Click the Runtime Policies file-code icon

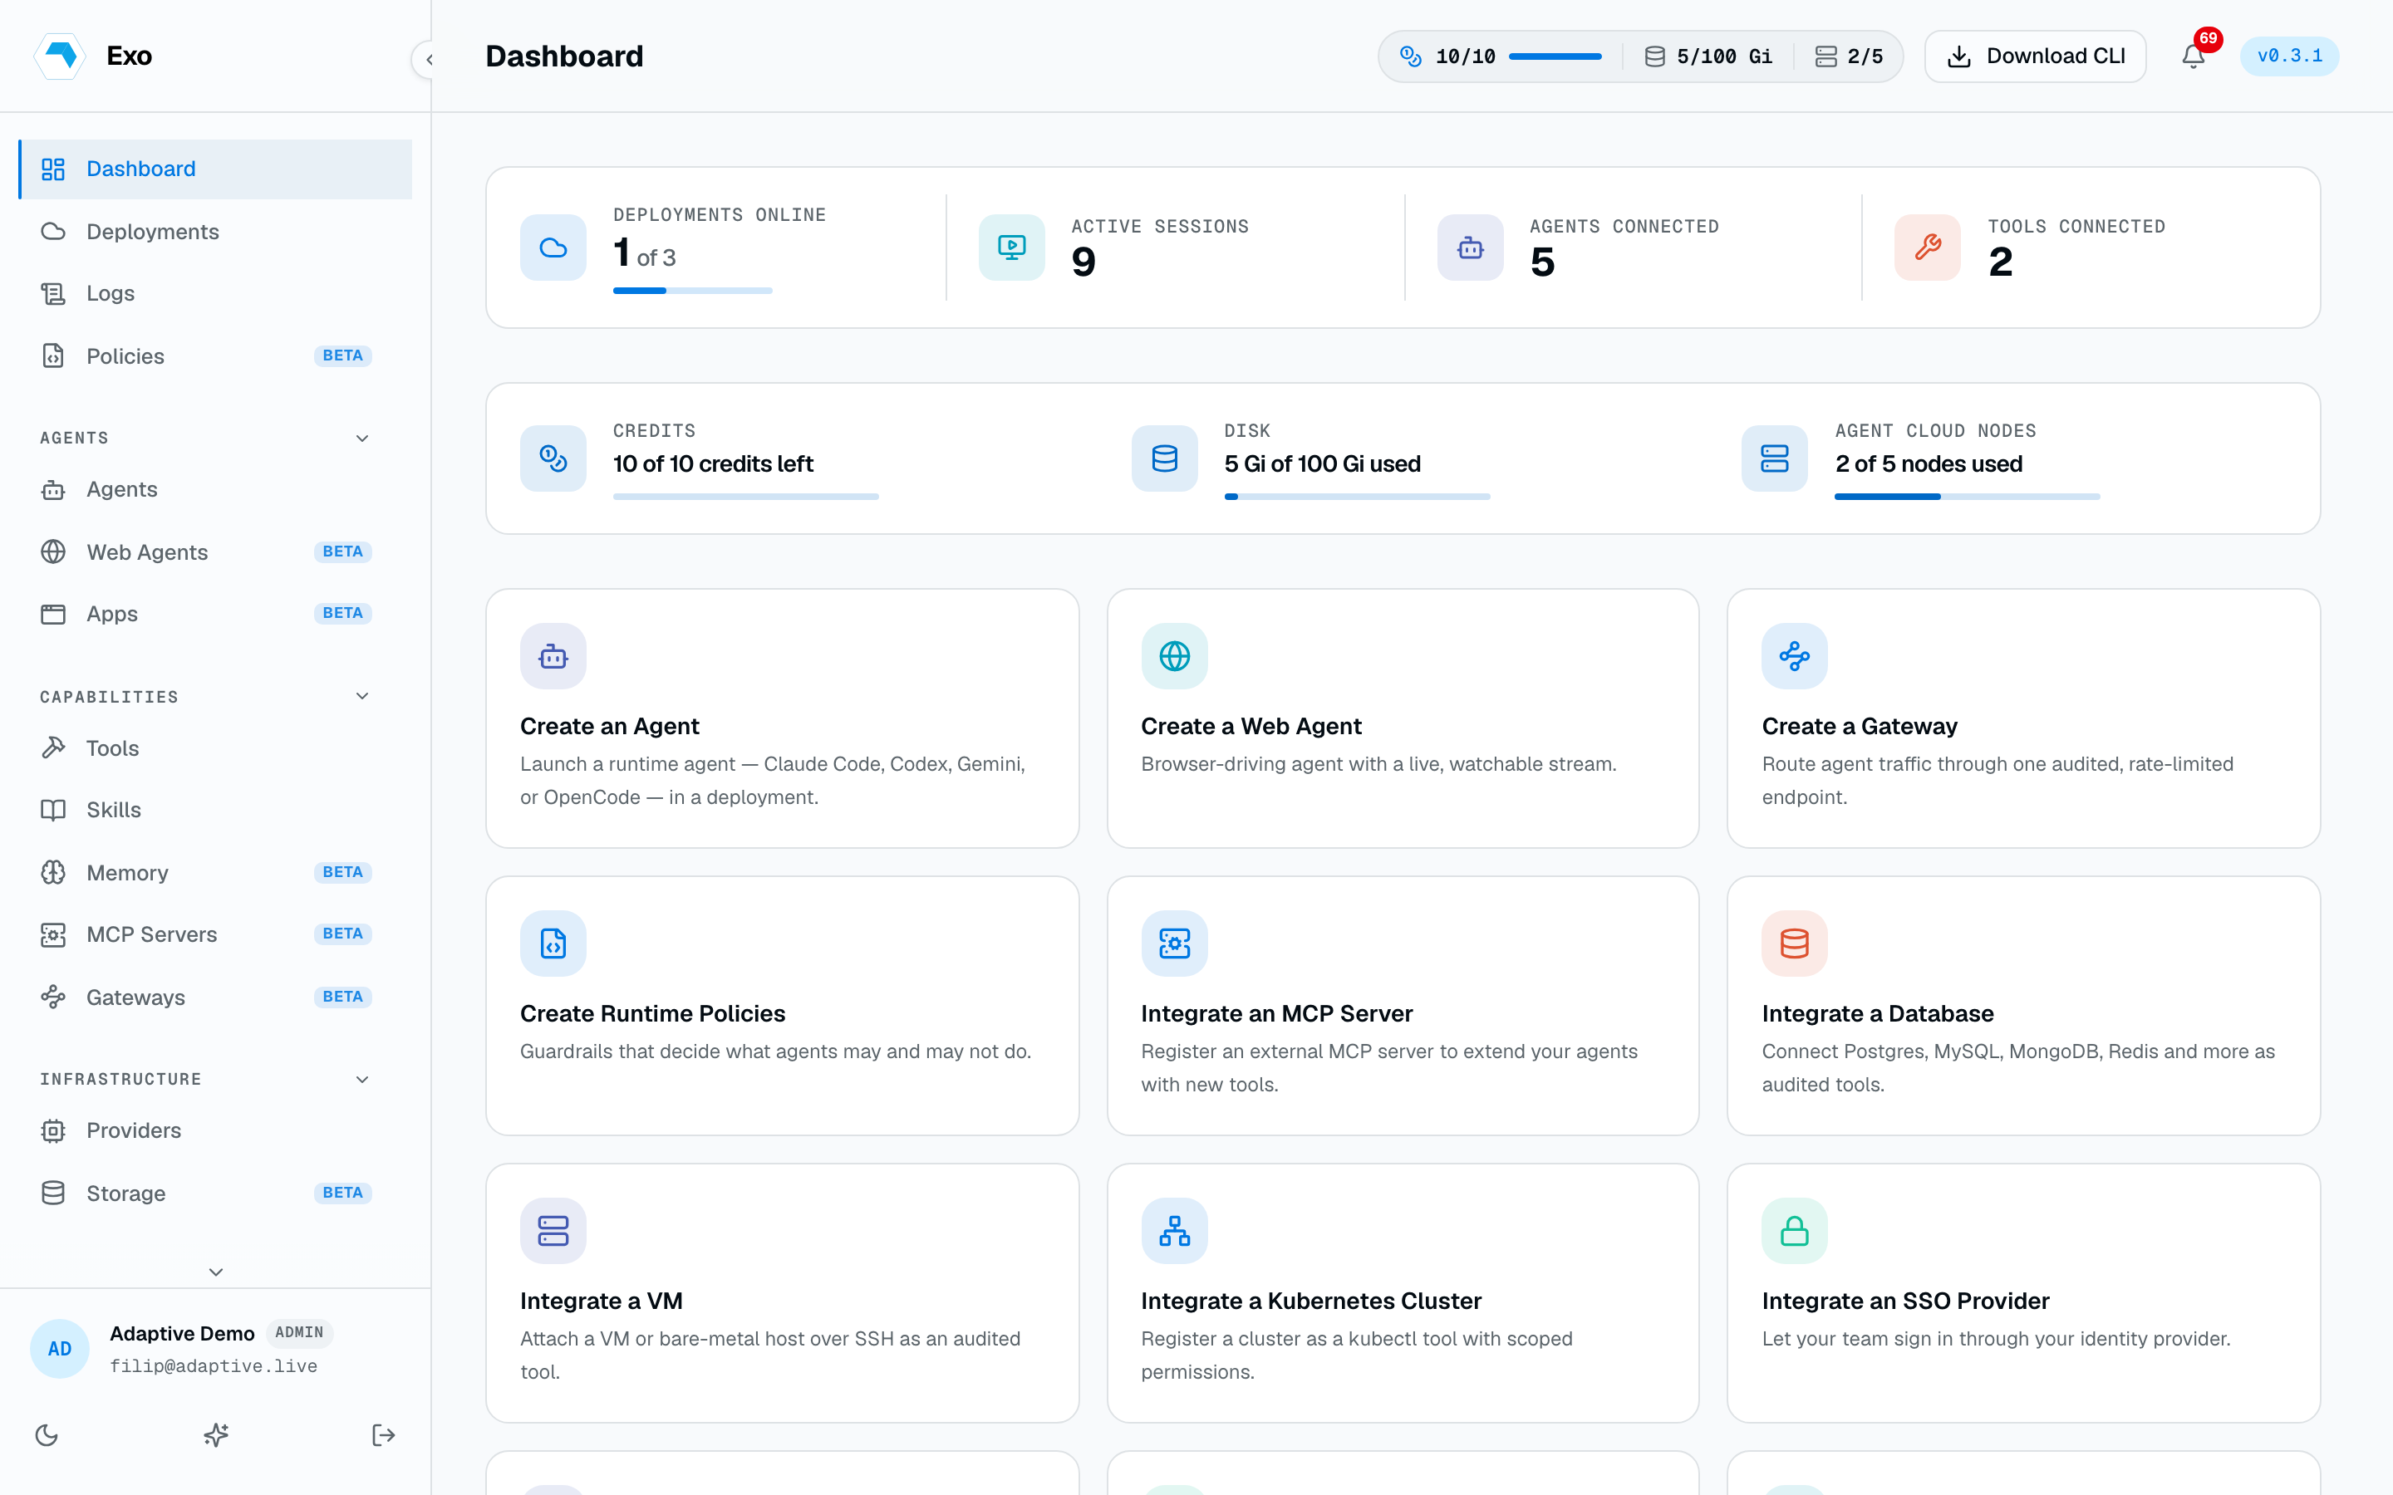coord(553,944)
